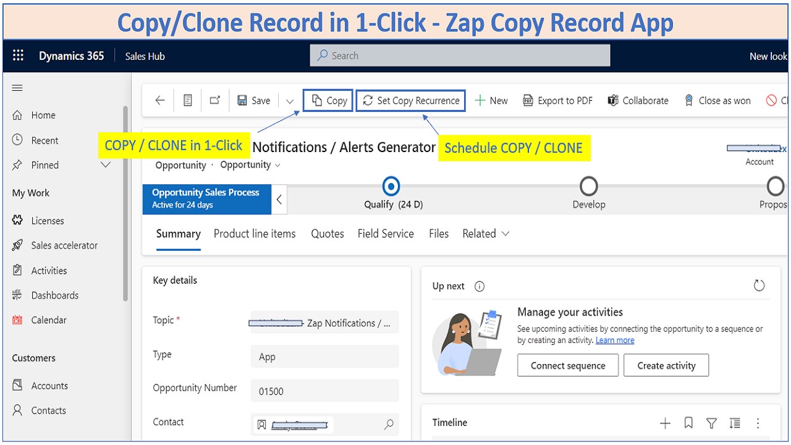Click the Search box in header

(460, 56)
